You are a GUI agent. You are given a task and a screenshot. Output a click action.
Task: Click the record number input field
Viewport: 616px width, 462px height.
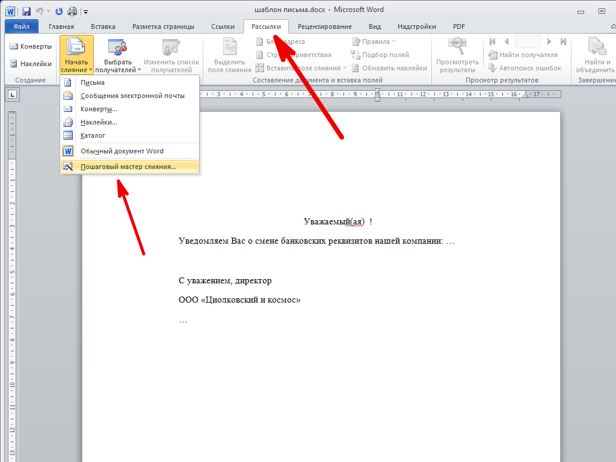point(527,42)
